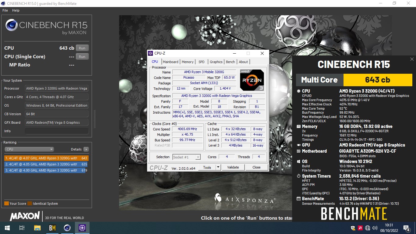This screenshot has height=234, width=416.
Task: Open the volume control tray icon
Action: (375, 228)
